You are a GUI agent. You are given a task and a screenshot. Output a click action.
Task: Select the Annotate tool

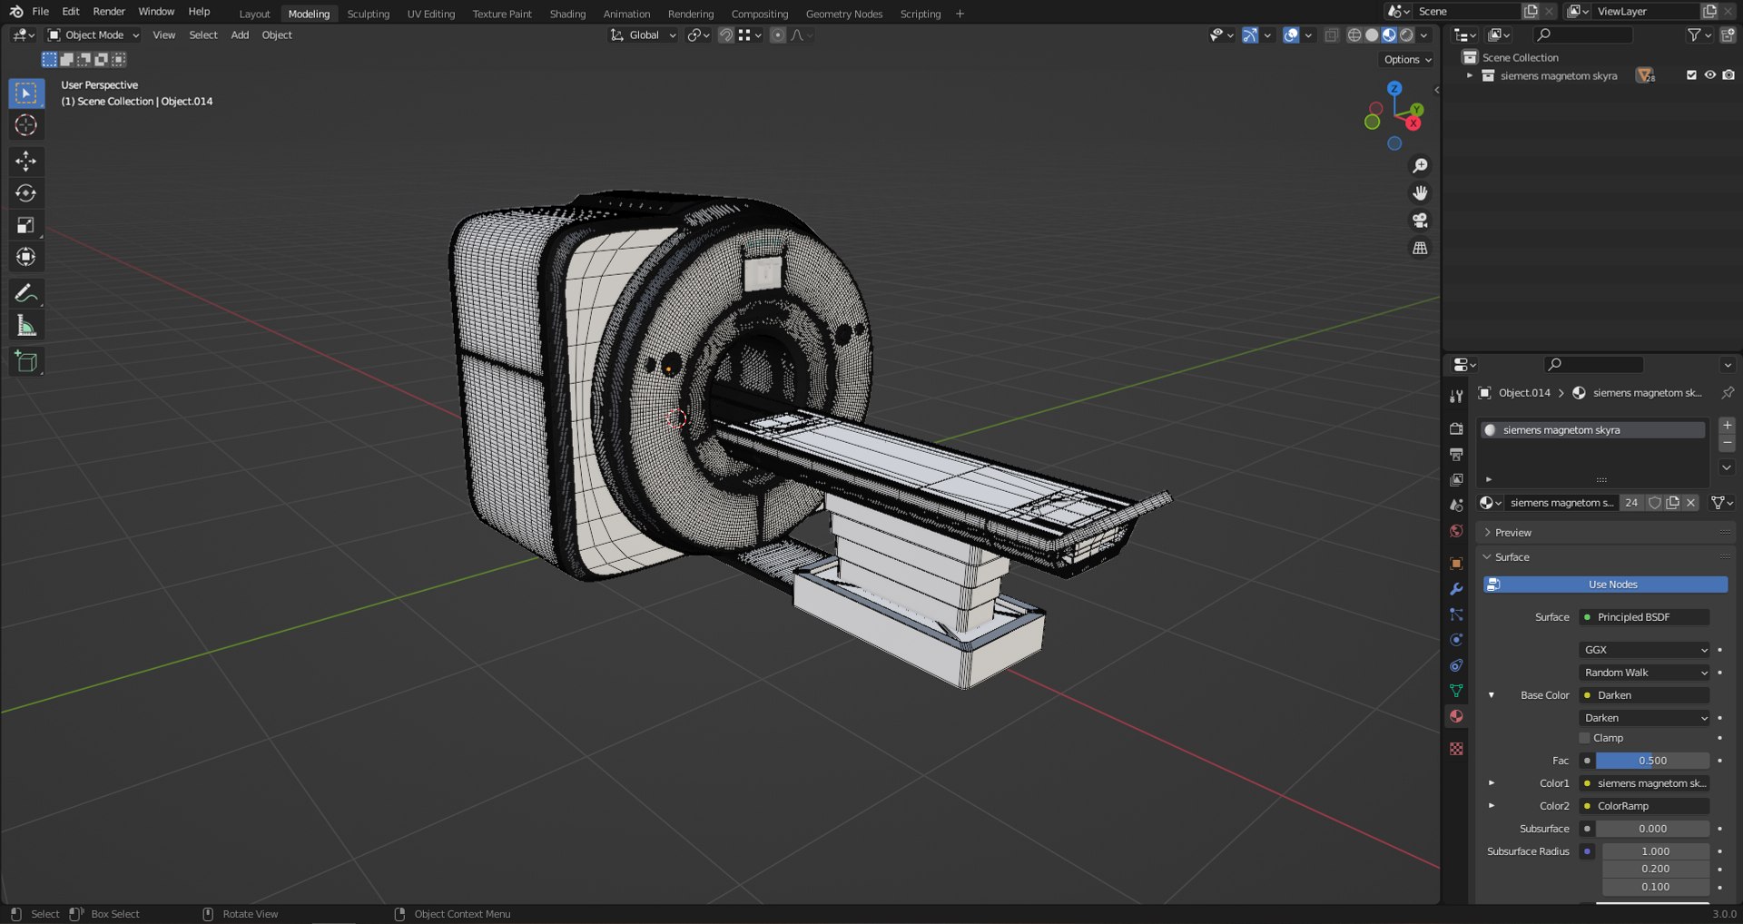pos(25,293)
